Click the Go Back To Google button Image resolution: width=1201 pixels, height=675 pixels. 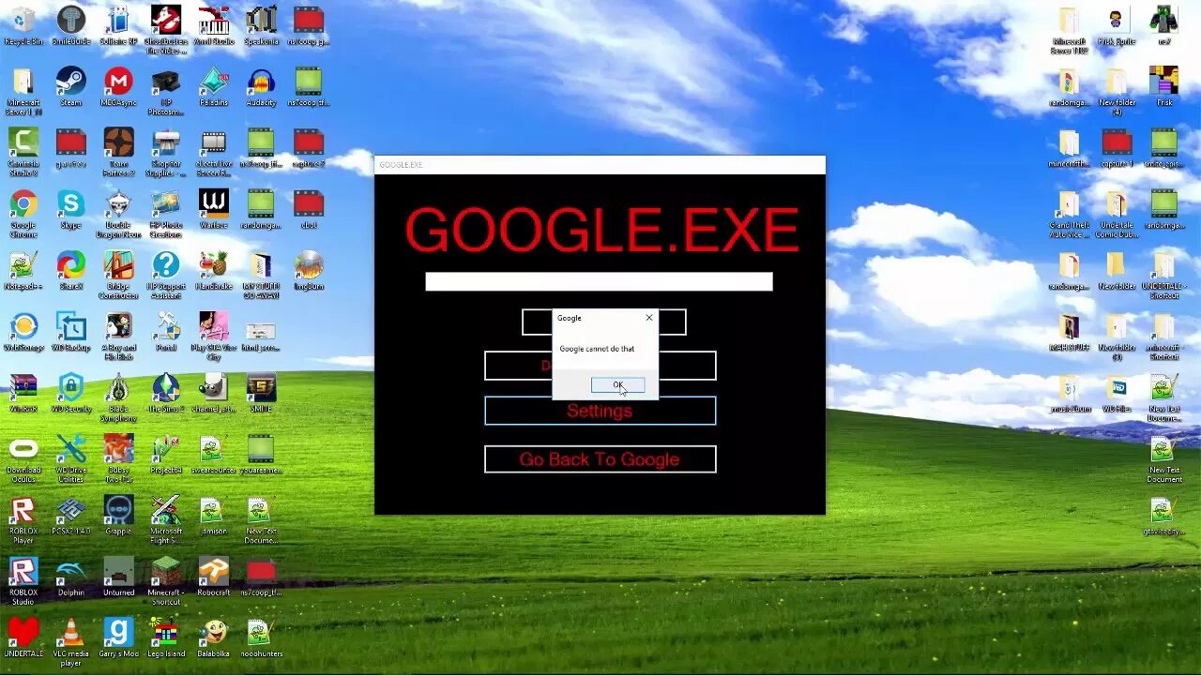pyautogui.click(x=600, y=459)
